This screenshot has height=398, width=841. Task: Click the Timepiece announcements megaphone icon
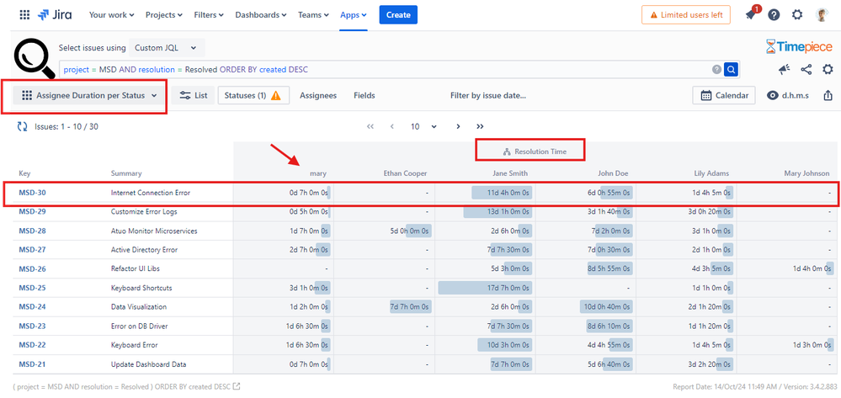(784, 69)
